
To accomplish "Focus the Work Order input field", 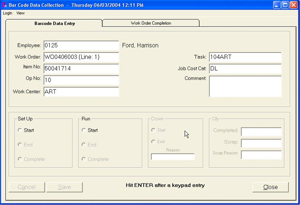I will [81, 57].
